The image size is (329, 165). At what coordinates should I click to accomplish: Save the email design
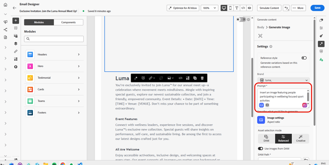[x=317, y=8]
